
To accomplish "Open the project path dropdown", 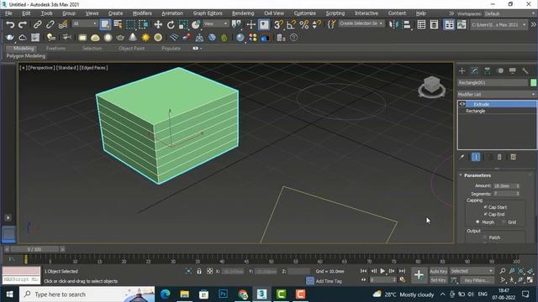I will tap(498, 24).
